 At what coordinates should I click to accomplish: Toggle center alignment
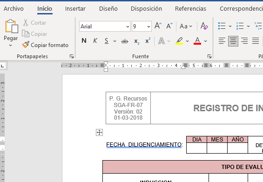(233, 41)
